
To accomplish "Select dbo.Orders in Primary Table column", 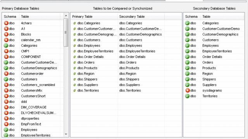I will (86, 63).
